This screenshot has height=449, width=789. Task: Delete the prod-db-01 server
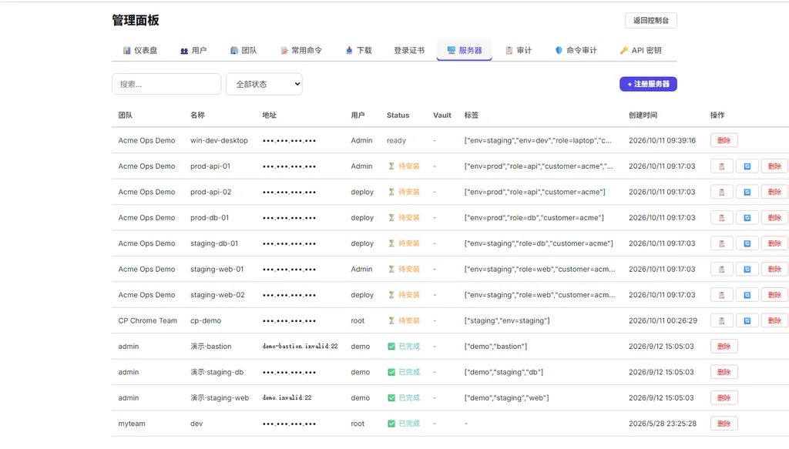774,218
